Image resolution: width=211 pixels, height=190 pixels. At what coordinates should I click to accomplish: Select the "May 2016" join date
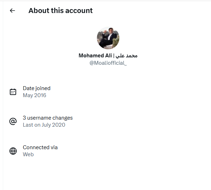coord(34,95)
